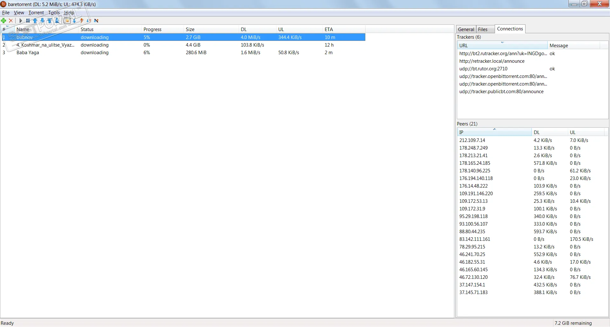Image resolution: width=610 pixels, height=327 pixels.
Task: Sort trackers by URL column header
Action: 502,45
